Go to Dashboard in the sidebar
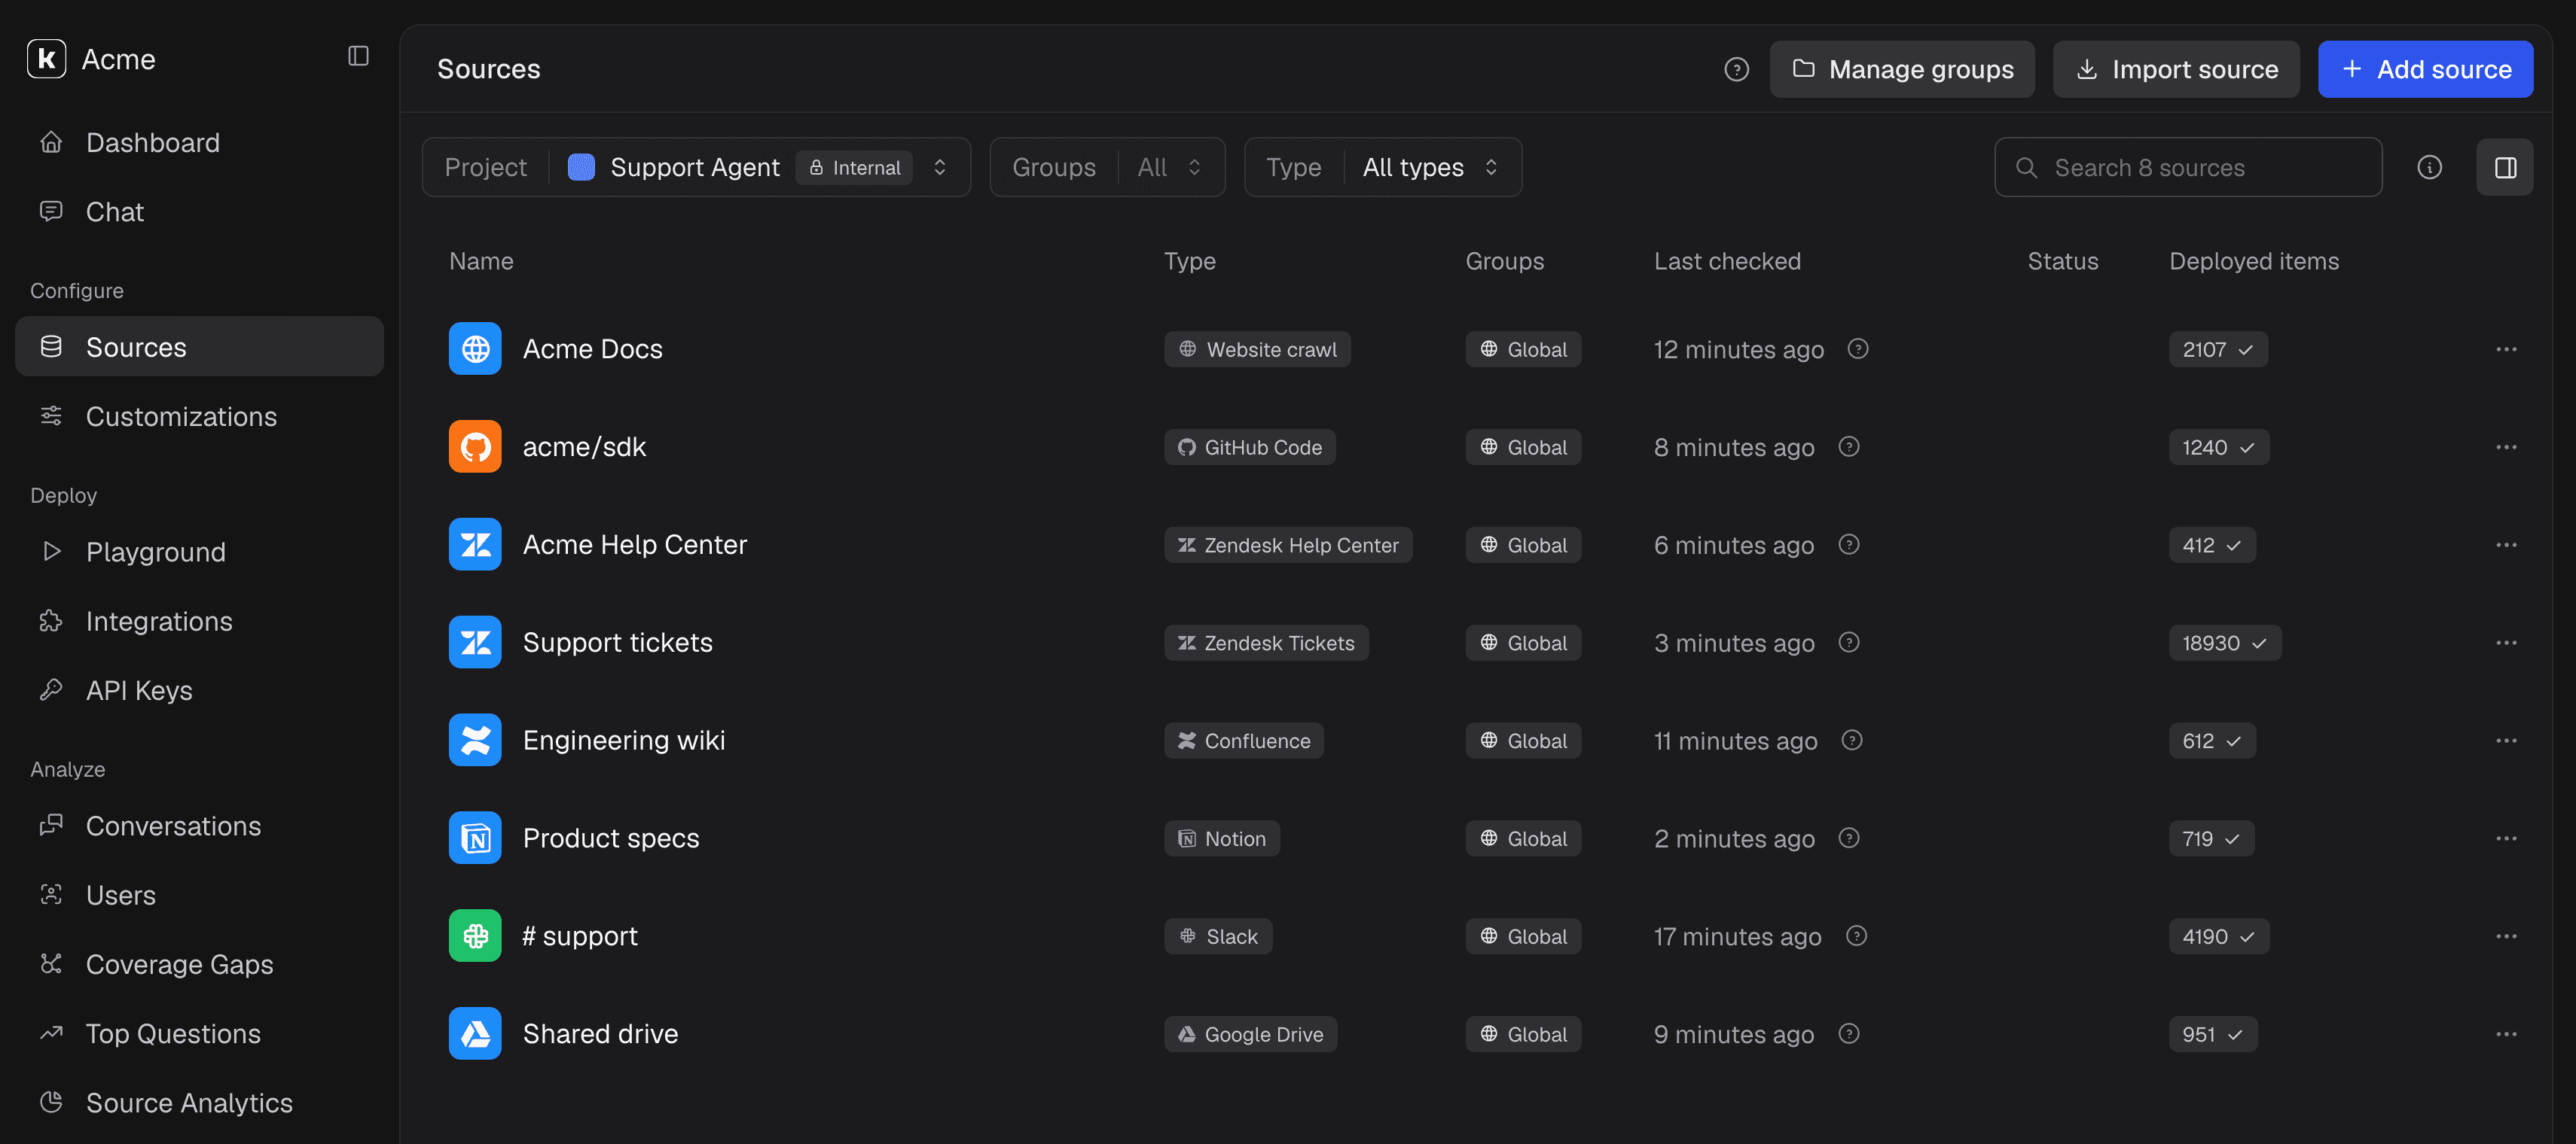This screenshot has width=2576, height=1144. [199, 143]
